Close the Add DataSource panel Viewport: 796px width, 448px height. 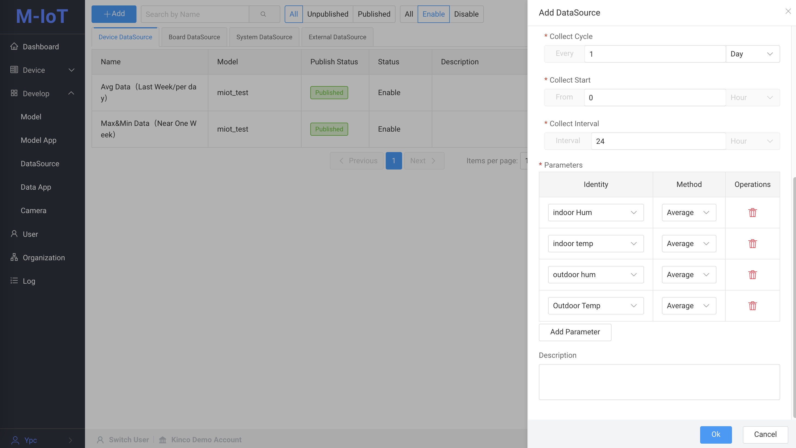click(x=788, y=11)
